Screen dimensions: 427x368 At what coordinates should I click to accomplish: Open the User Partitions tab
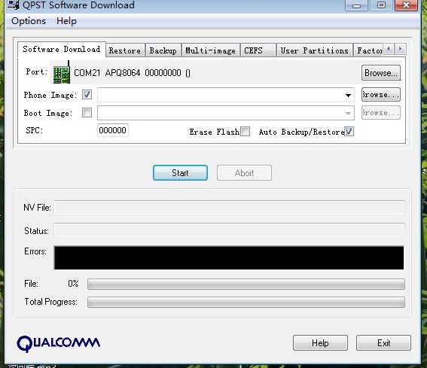[315, 50]
